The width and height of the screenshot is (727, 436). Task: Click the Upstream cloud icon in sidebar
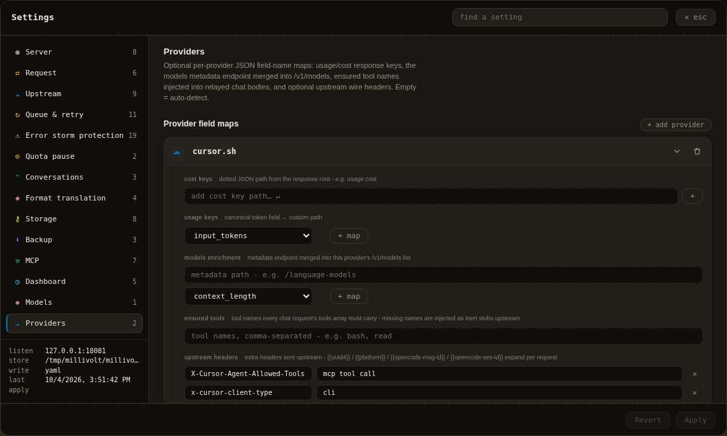pos(17,94)
